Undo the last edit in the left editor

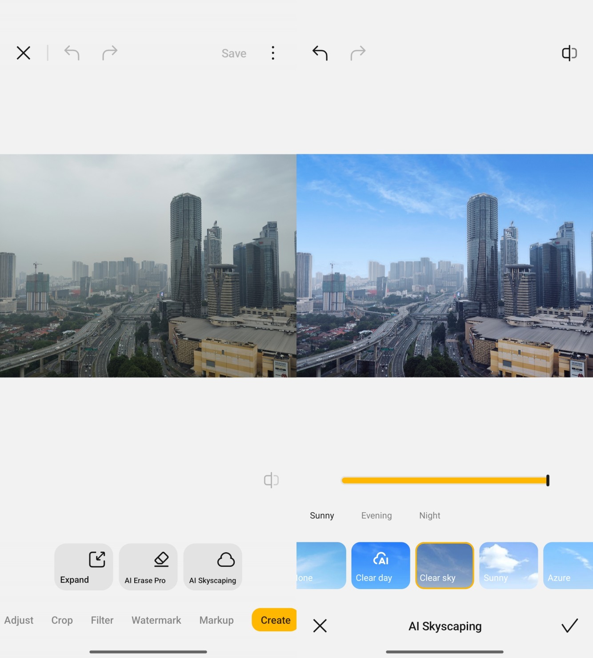click(x=72, y=53)
